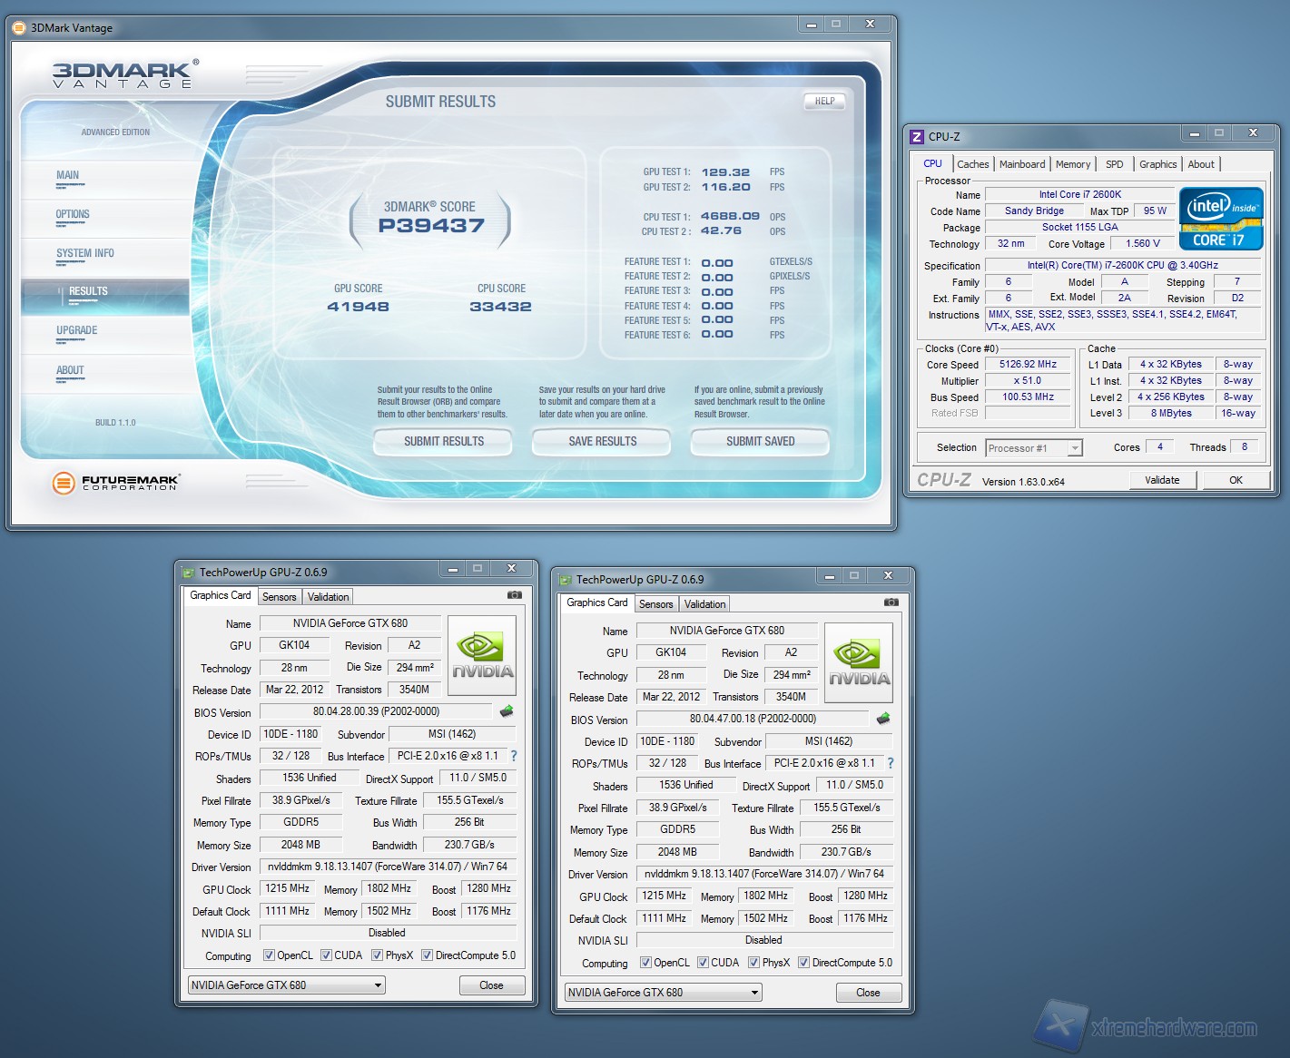Click the Validate button in CPU-Z
Screen dimensions: 1290x1058
tap(1162, 480)
